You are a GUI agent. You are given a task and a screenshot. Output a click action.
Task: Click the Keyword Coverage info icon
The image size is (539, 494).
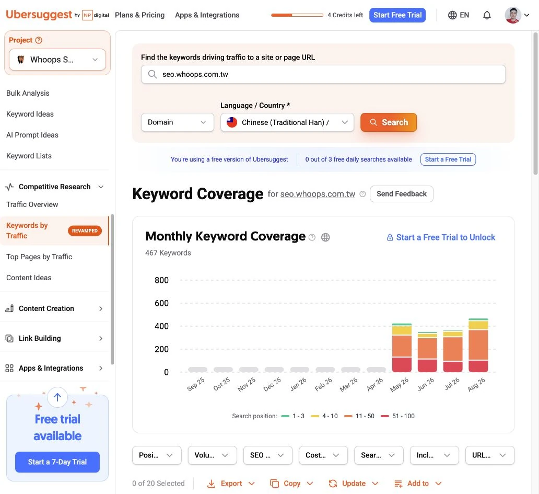pyautogui.click(x=362, y=194)
